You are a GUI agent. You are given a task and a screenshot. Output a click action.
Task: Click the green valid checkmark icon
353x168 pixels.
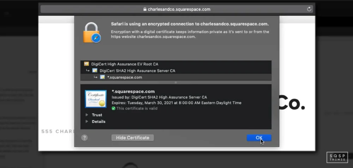tap(113, 109)
